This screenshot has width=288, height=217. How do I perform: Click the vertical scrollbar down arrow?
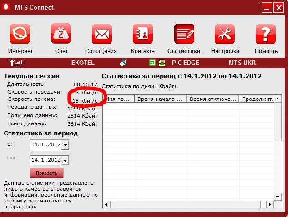click(x=278, y=197)
